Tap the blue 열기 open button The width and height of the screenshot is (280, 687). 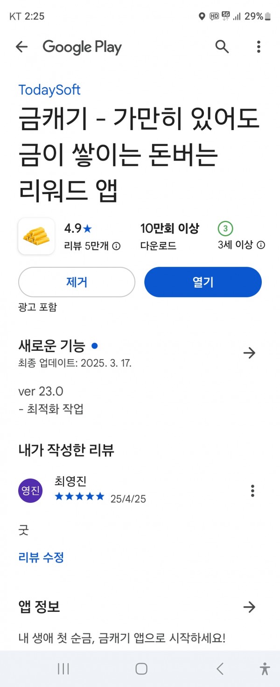pyautogui.click(x=203, y=282)
